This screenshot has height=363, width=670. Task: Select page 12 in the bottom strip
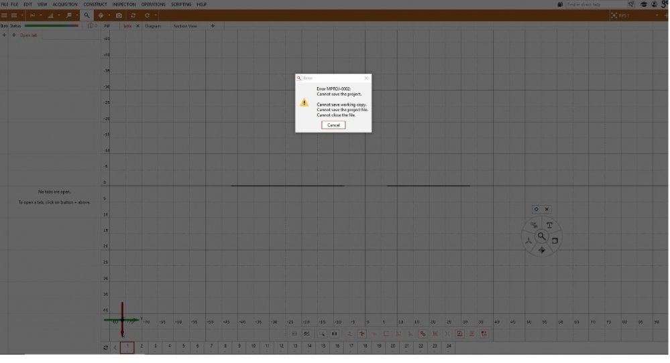281,347
